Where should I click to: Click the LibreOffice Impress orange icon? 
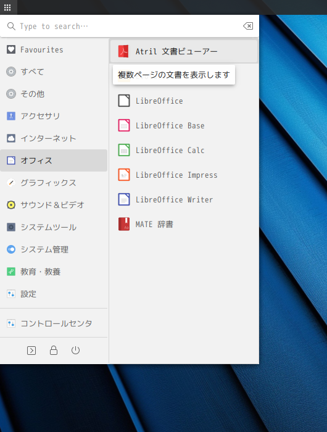[x=124, y=175]
